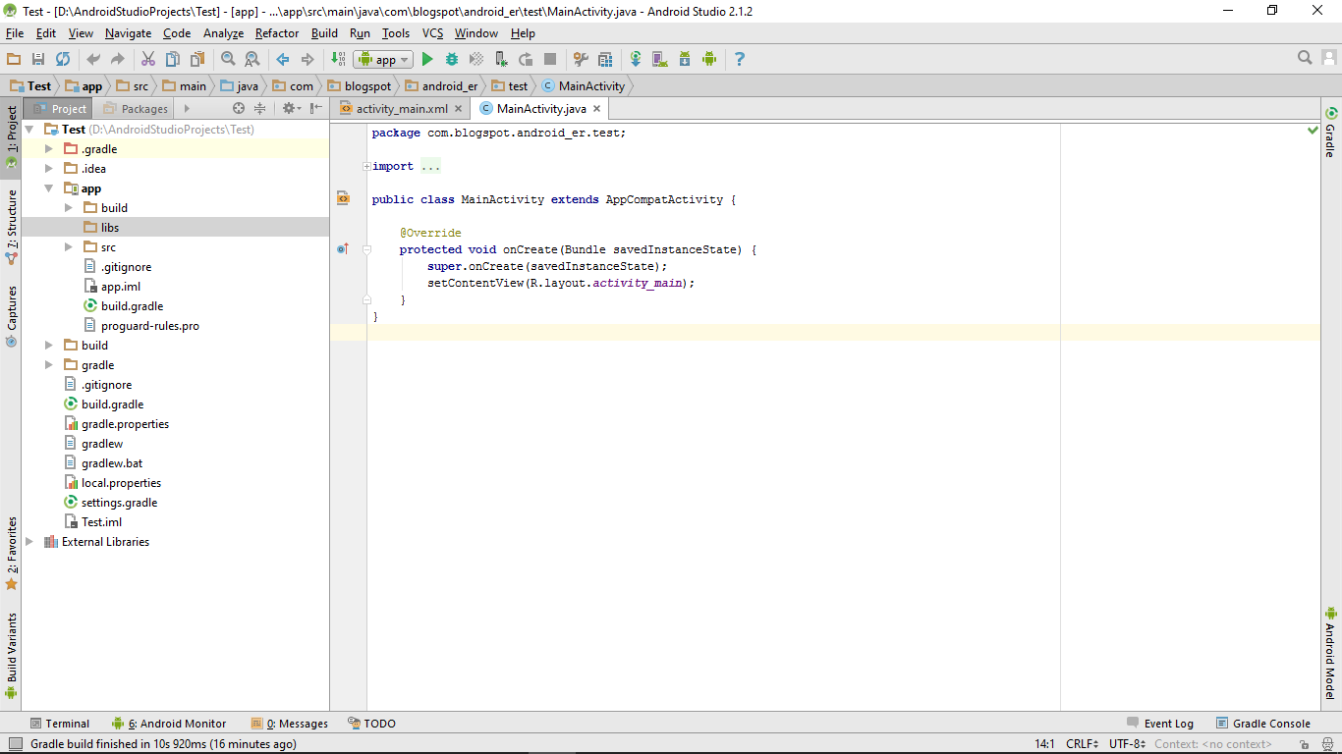
Task: Click the Attach debugger to process icon
Action: (501, 59)
